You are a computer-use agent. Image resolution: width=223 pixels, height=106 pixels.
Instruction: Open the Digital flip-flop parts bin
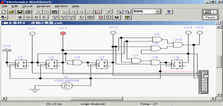pyautogui.click(x=90, y=17)
